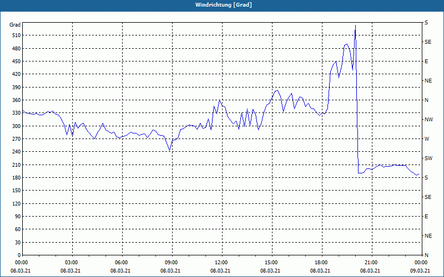Viewport: 444px width, 277px height.
Task: Select the 330 y-axis tick label
Action: point(17,113)
